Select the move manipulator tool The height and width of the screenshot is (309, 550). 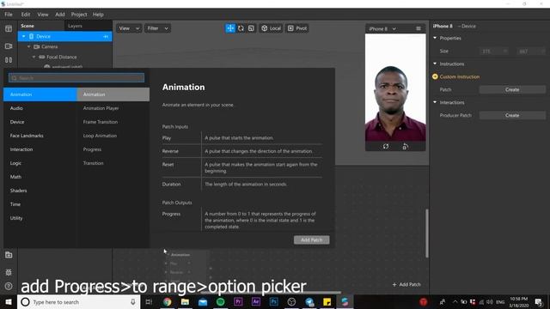(230, 28)
